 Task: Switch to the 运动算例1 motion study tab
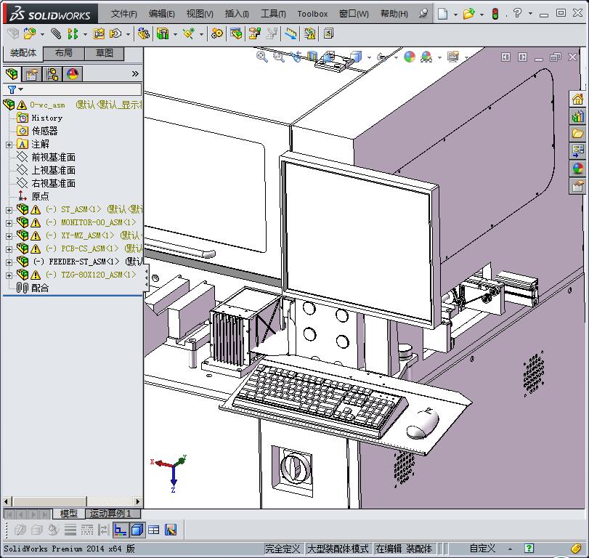click(x=113, y=513)
